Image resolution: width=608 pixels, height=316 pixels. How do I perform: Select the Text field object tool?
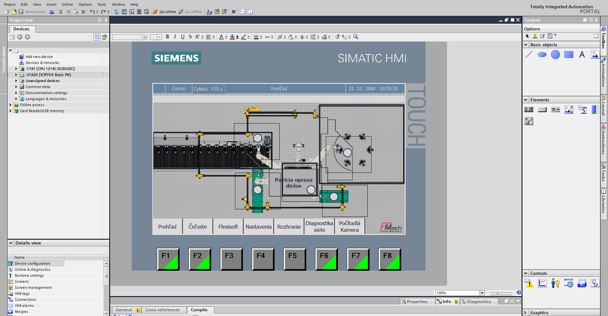[x=582, y=54]
